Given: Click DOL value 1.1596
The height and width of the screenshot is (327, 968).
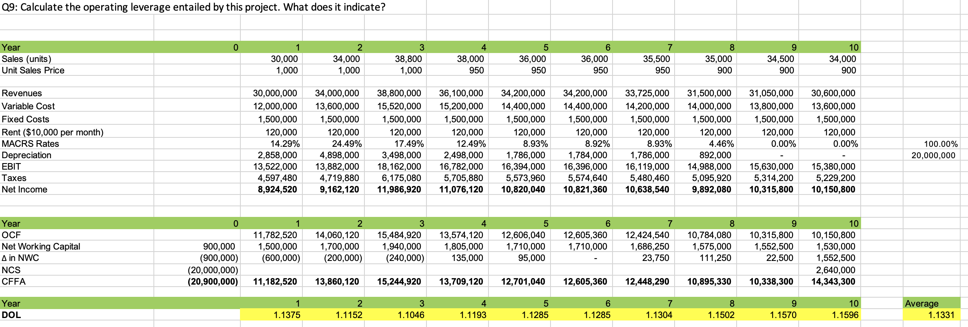Looking at the screenshot, I should [x=830, y=315].
